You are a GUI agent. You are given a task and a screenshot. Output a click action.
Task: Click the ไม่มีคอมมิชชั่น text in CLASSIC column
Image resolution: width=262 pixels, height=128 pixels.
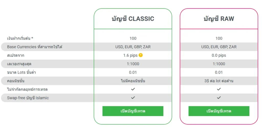133,81
